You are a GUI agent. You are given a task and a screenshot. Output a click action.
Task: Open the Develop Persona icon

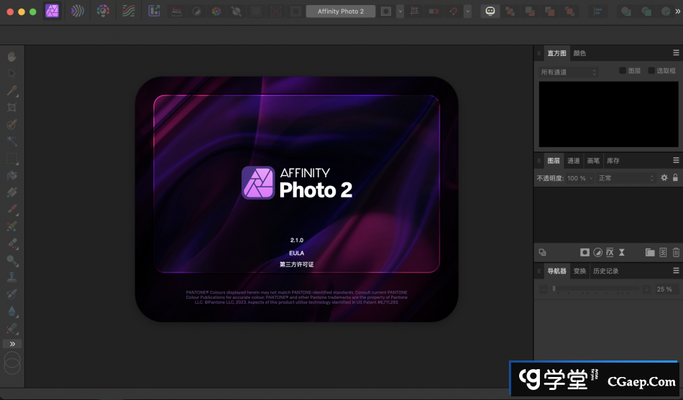coord(103,11)
